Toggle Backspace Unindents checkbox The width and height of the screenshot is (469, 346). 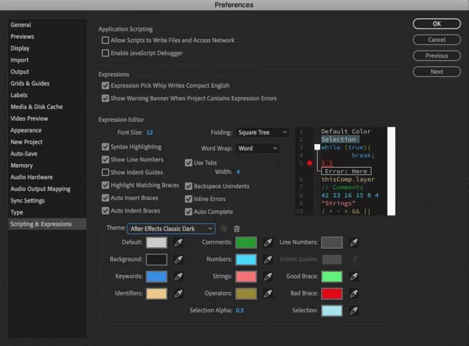[x=189, y=186]
